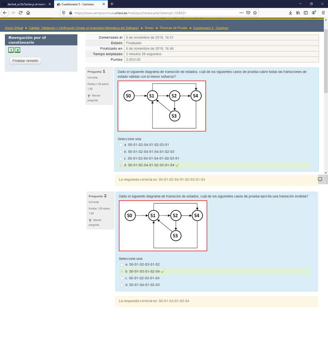Bookmark this page with the star icon

255,13
